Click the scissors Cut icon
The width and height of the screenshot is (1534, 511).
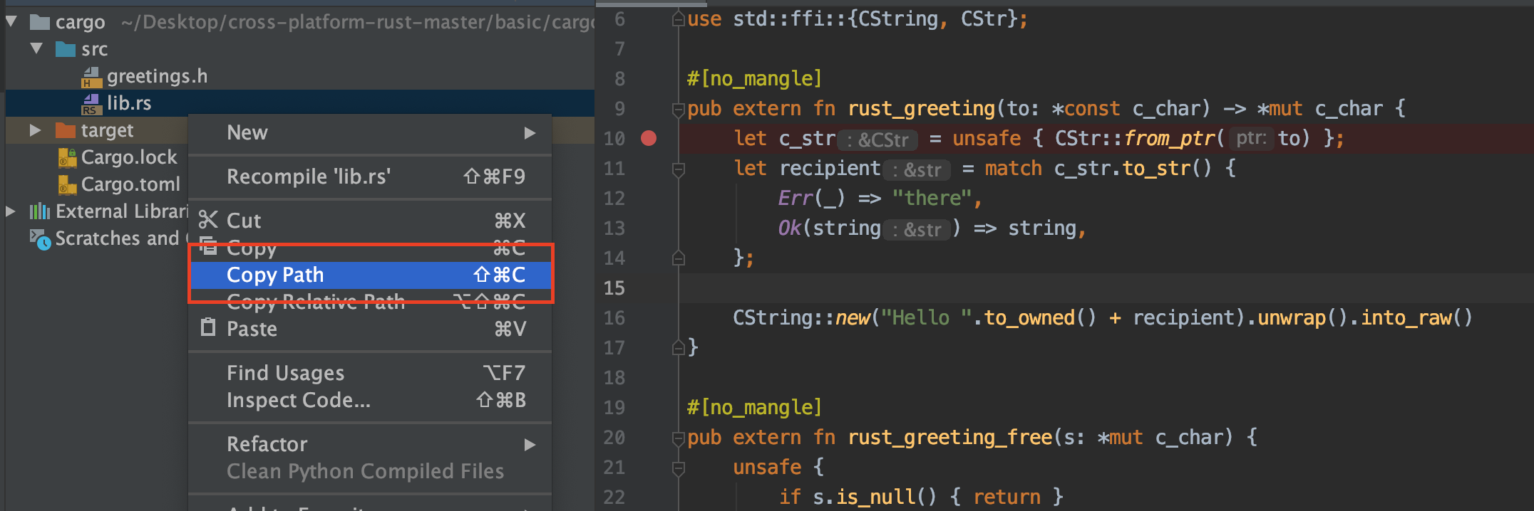[x=208, y=220]
